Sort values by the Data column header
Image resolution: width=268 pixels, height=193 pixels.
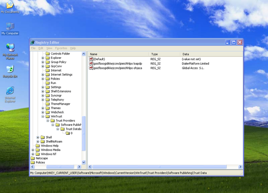tap(211, 54)
